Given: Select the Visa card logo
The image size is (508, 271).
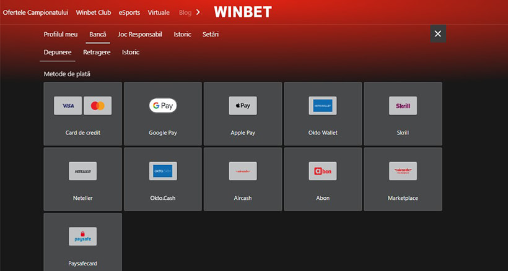Looking at the screenshot, I should tap(68, 105).
